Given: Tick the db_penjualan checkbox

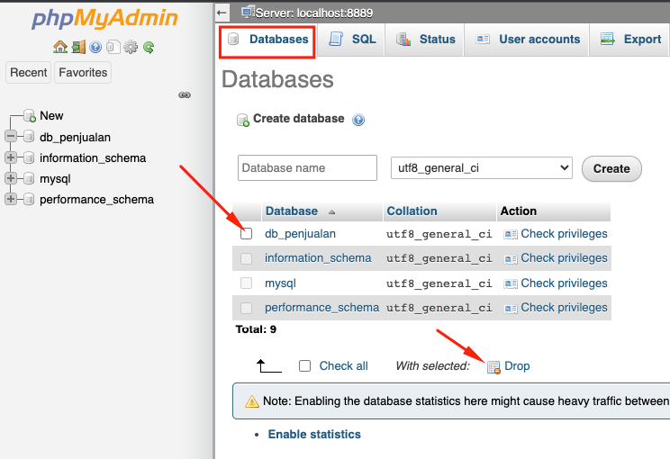Looking at the screenshot, I should pos(246,234).
